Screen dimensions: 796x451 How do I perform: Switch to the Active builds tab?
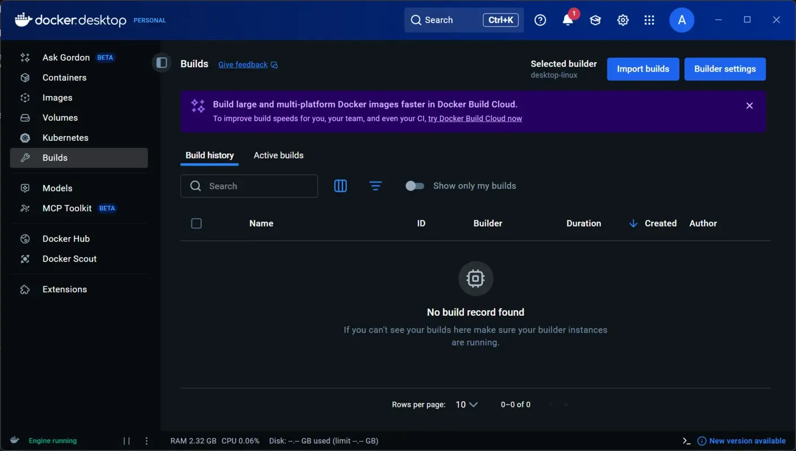coord(278,155)
